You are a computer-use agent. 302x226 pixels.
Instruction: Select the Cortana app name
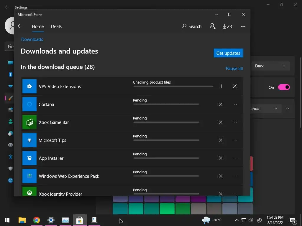[x=46, y=104]
